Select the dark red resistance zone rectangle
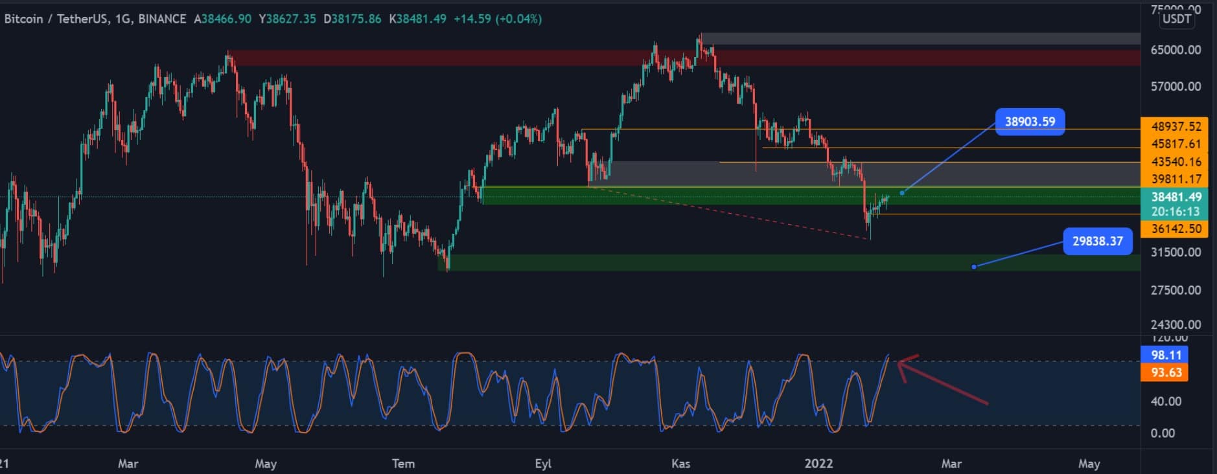Image resolution: width=1217 pixels, height=474 pixels. 454,58
